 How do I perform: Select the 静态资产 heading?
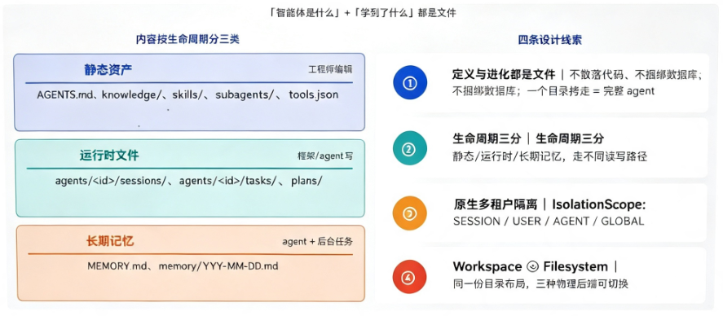tap(108, 69)
